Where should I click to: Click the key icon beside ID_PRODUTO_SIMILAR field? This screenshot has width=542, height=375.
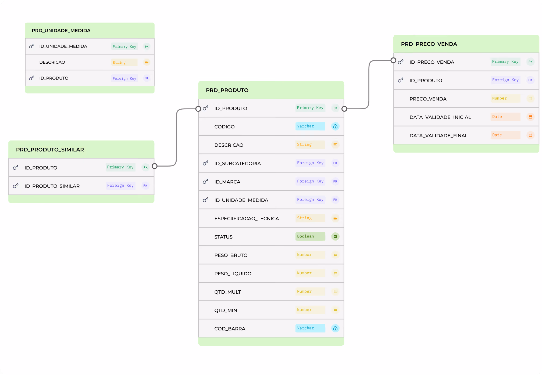pos(16,186)
